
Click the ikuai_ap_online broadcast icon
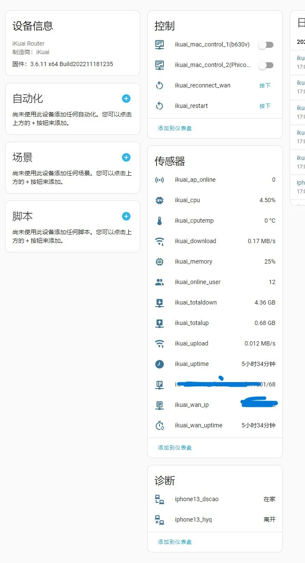pyautogui.click(x=160, y=180)
